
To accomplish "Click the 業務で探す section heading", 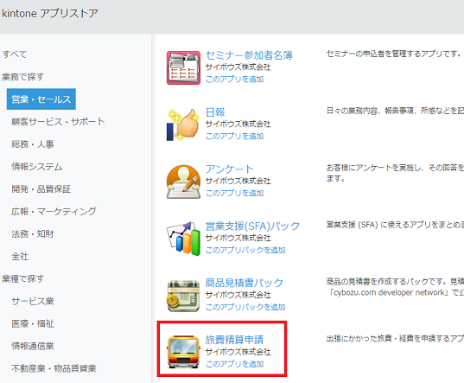I will click(23, 77).
